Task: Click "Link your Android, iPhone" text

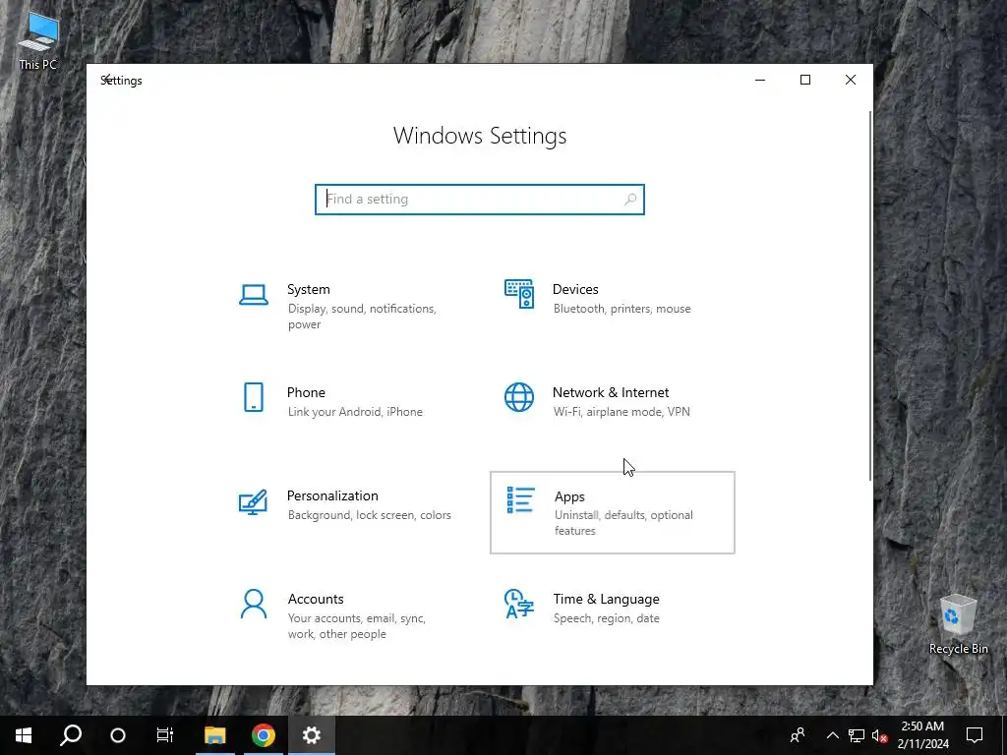Action: pos(355,412)
